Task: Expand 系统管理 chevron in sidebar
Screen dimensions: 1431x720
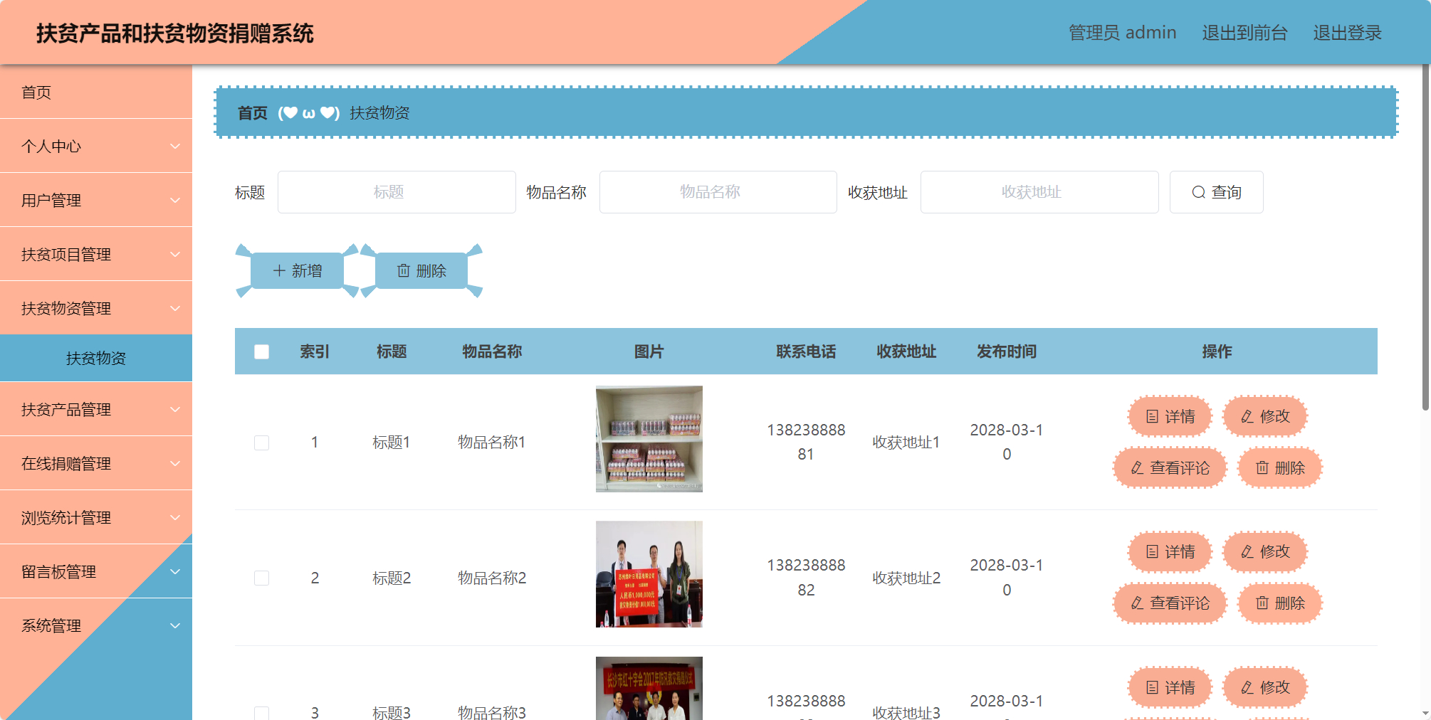Action: tap(175, 625)
